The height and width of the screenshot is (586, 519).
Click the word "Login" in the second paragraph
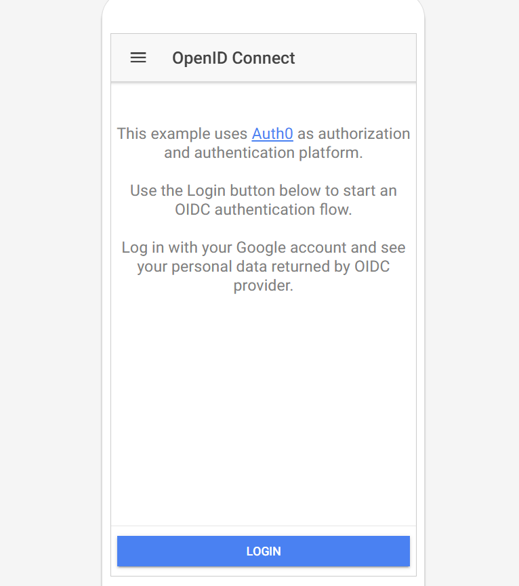click(x=206, y=190)
